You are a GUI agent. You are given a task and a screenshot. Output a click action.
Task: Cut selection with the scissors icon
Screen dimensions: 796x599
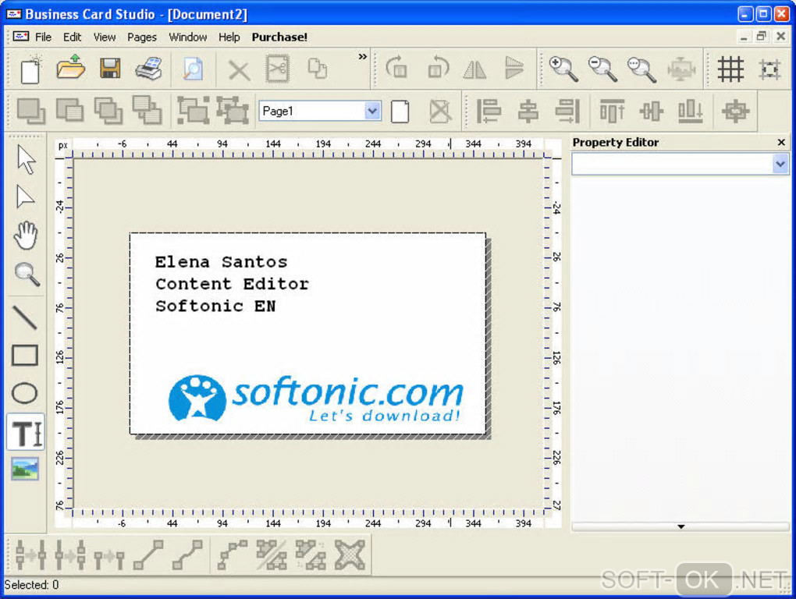[278, 69]
